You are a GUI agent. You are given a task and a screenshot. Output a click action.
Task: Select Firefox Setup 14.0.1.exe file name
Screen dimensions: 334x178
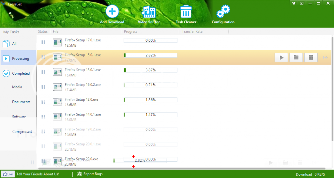(x=83, y=114)
